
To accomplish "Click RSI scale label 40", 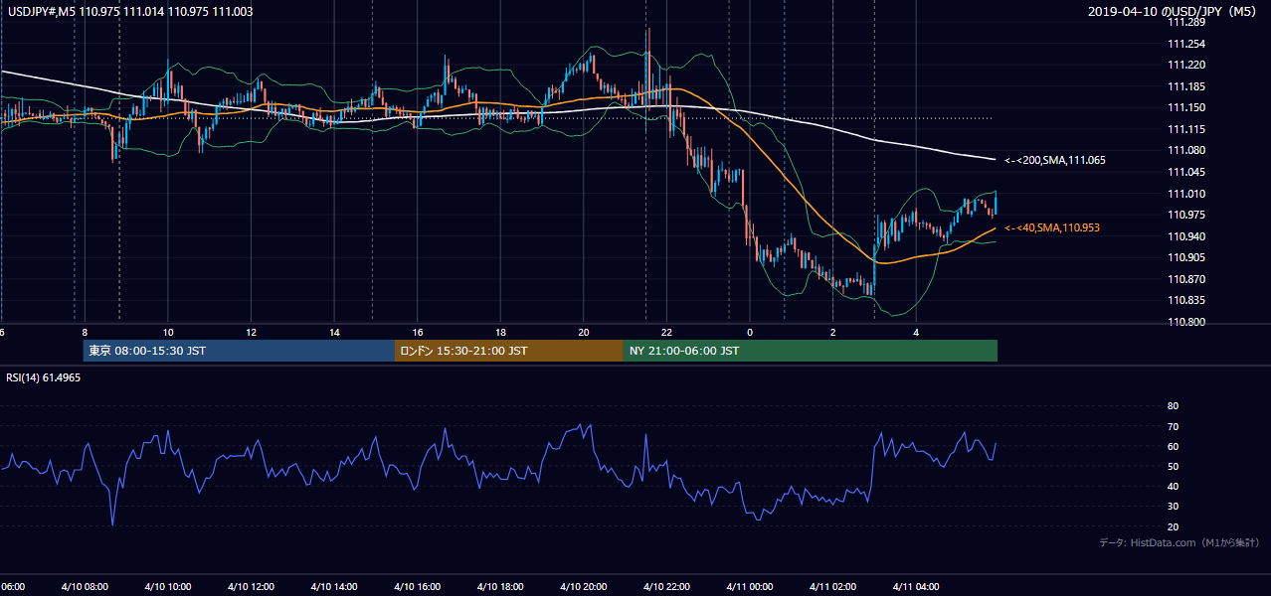I will coord(1173,486).
